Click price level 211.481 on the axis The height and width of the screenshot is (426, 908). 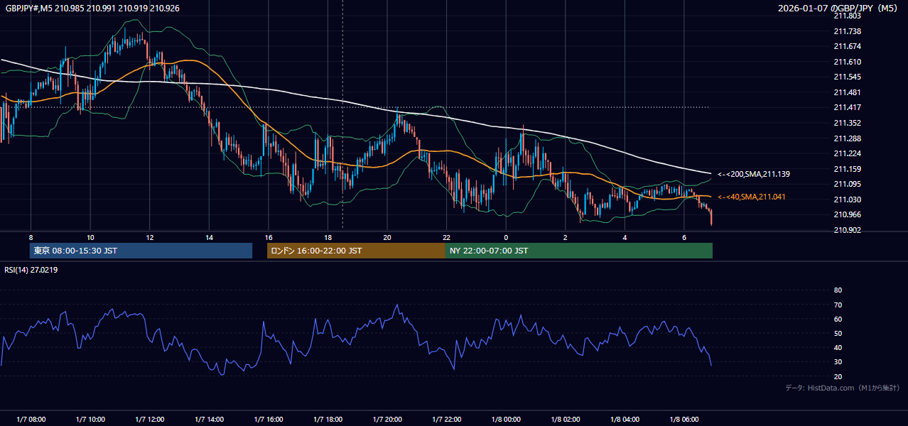(847, 92)
